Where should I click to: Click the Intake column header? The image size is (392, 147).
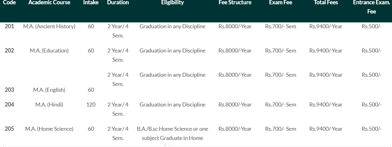(90, 3)
